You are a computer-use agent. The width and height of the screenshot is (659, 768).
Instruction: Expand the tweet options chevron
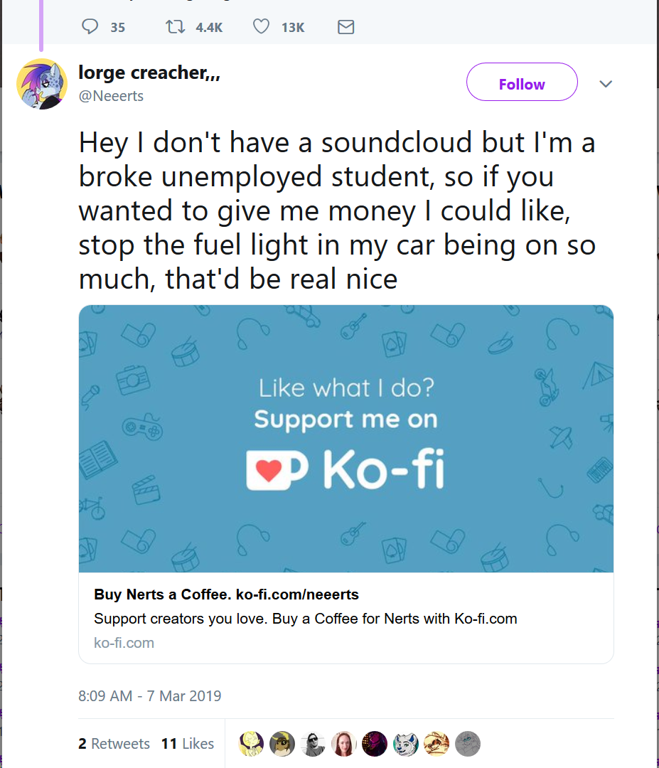pyautogui.click(x=606, y=84)
